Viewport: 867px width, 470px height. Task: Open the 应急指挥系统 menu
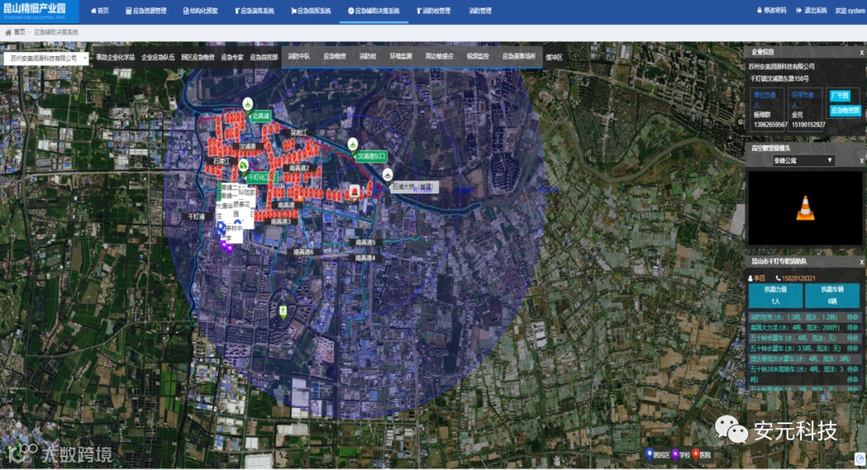(311, 10)
